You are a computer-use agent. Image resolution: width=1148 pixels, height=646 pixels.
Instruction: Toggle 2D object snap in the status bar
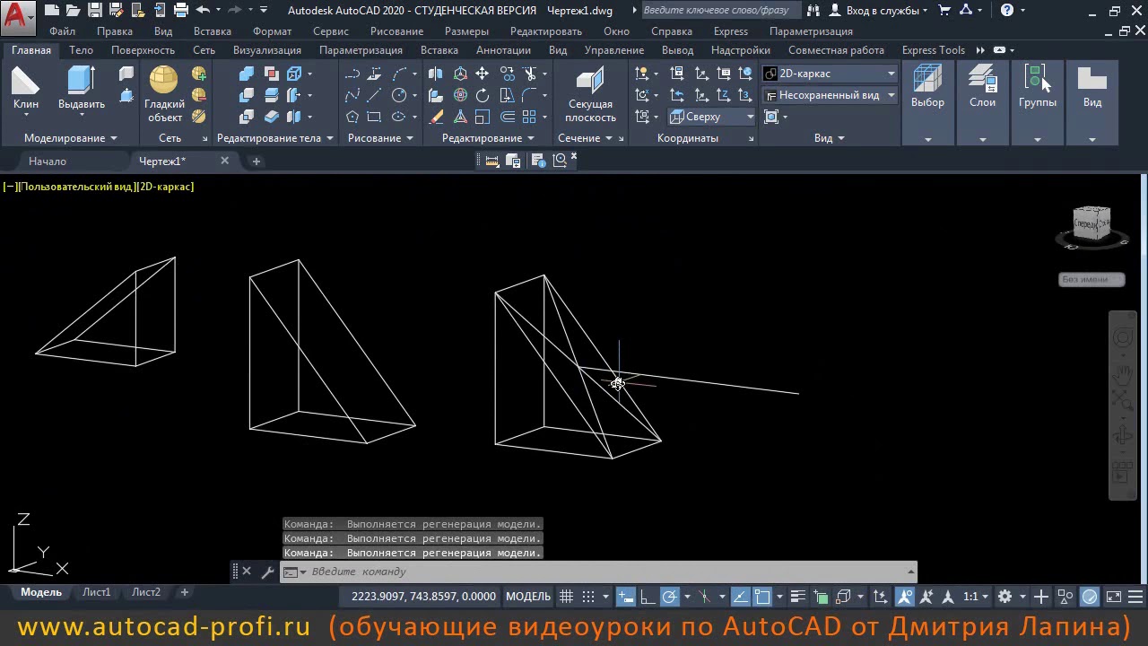tap(762, 596)
